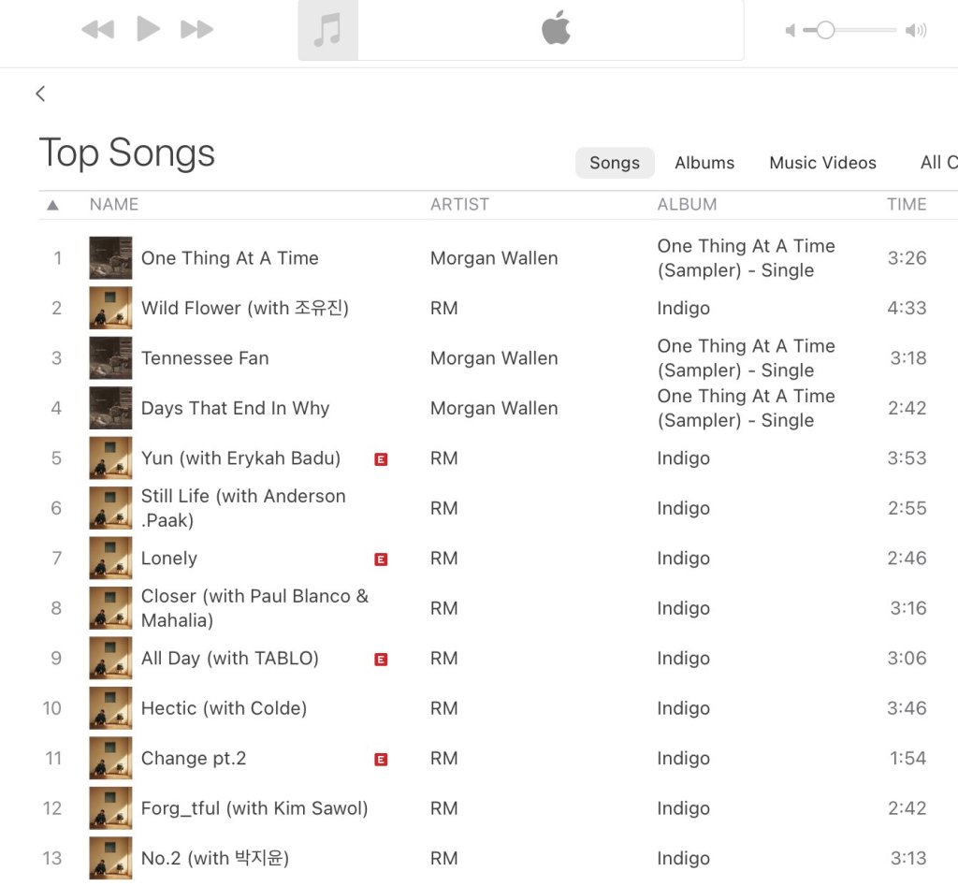
Task: Toggle sort order with the triangle arrow
Action: [53, 205]
